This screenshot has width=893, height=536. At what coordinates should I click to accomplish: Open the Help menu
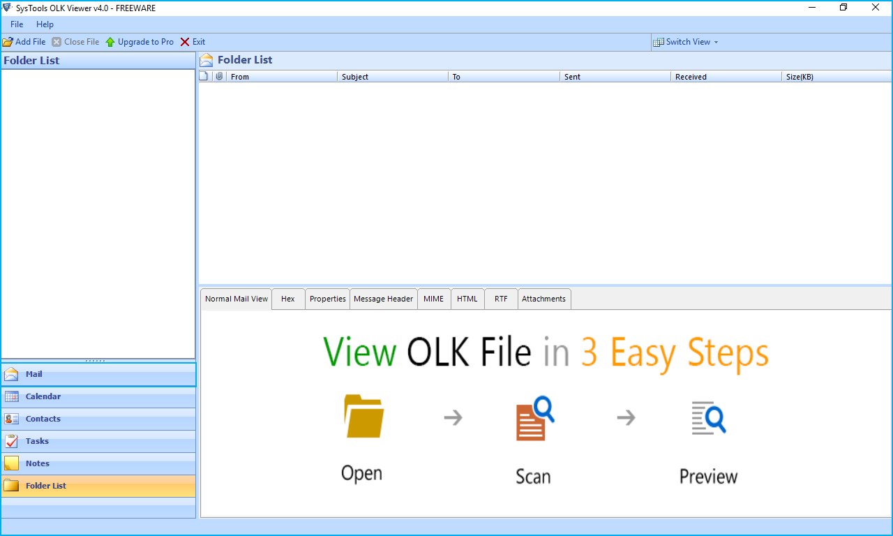coord(45,24)
